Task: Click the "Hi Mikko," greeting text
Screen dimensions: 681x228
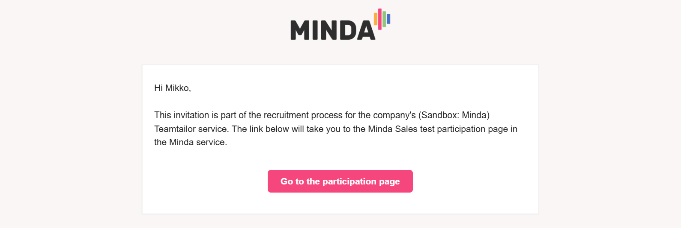Action: 173,88
